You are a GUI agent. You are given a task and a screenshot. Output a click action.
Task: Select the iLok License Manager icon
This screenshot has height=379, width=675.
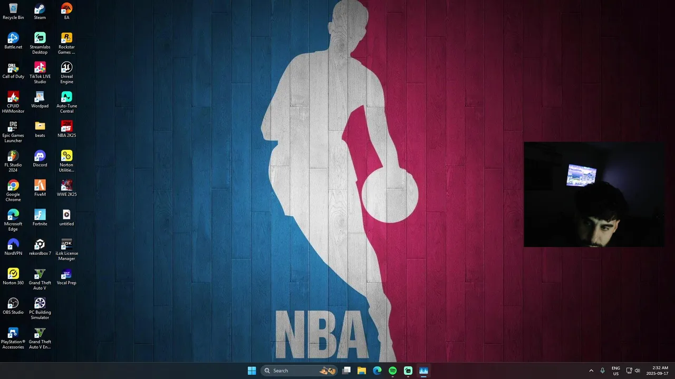pos(66,250)
